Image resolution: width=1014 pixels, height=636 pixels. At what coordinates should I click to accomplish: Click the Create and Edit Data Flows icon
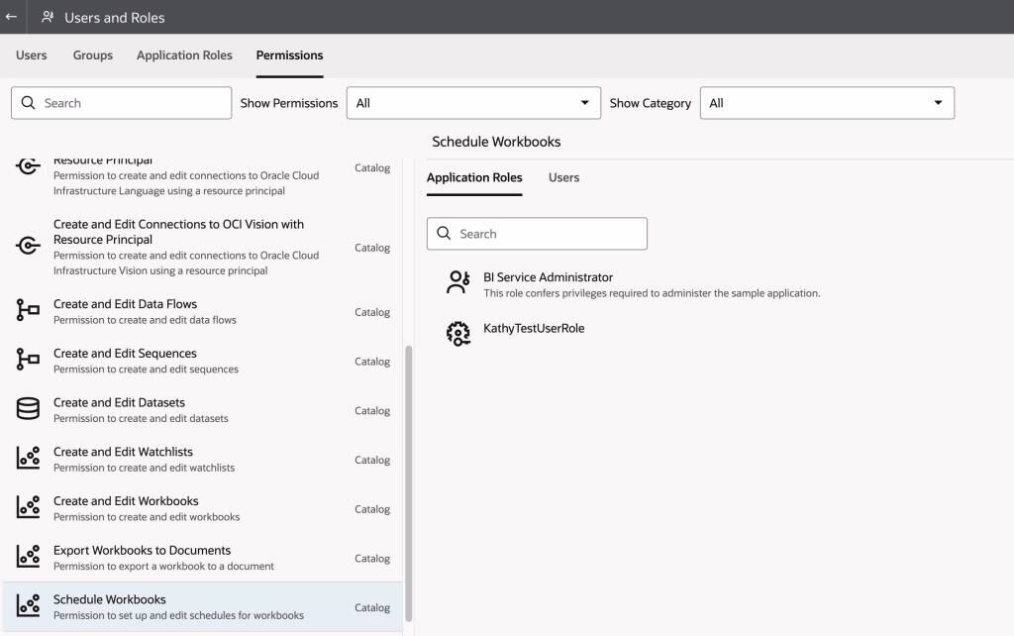(x=28, y=311)
